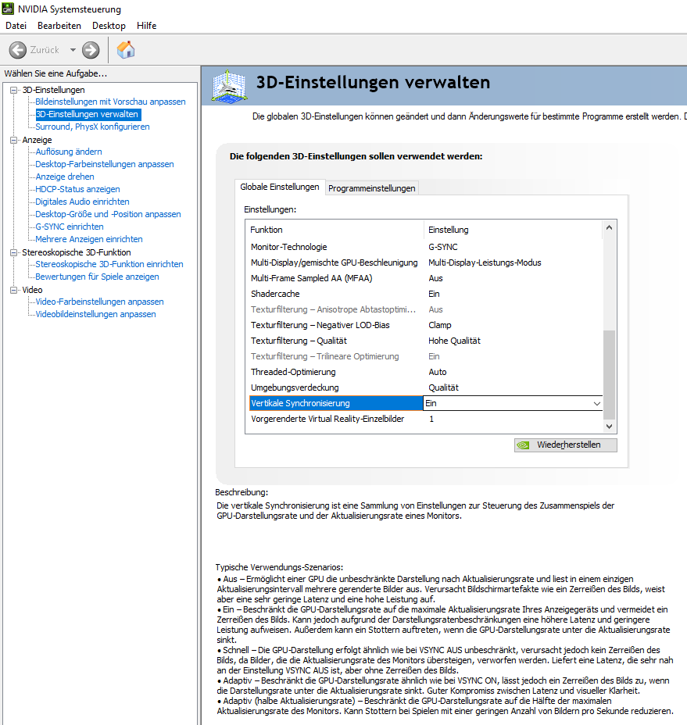Select Multi-Frame Sampled AA (MFAA) row

tap(426, 278)
